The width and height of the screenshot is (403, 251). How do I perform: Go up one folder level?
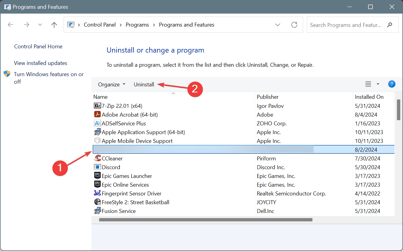pos(54,25)
